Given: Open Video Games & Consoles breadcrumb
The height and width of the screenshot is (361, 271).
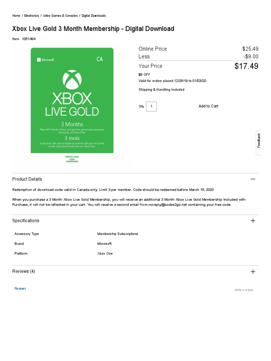Looking at the screenshot, I should click(x=60, y=16).
